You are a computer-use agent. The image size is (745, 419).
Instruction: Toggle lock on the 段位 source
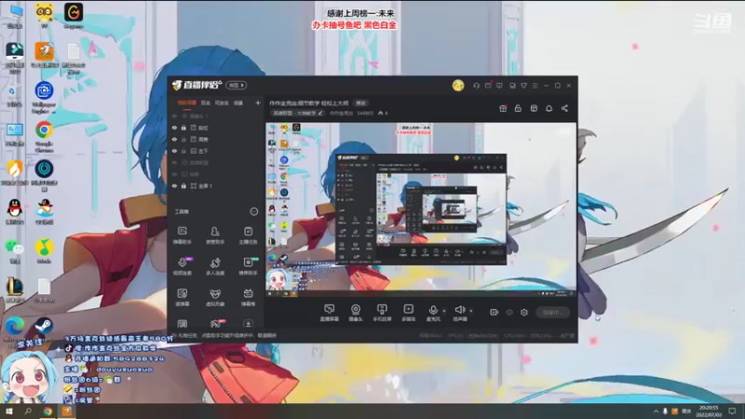[183, 128]
